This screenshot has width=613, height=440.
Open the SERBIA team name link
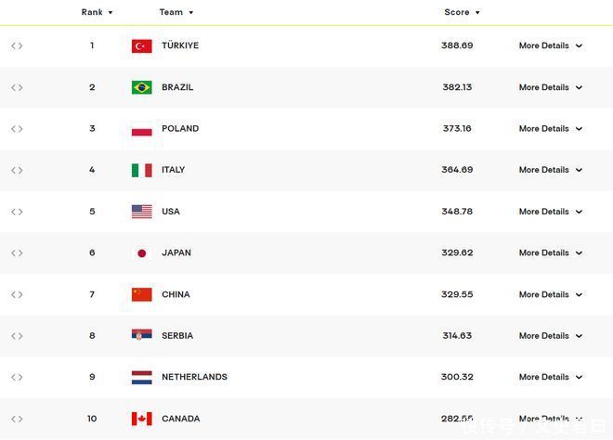[177, 336]
